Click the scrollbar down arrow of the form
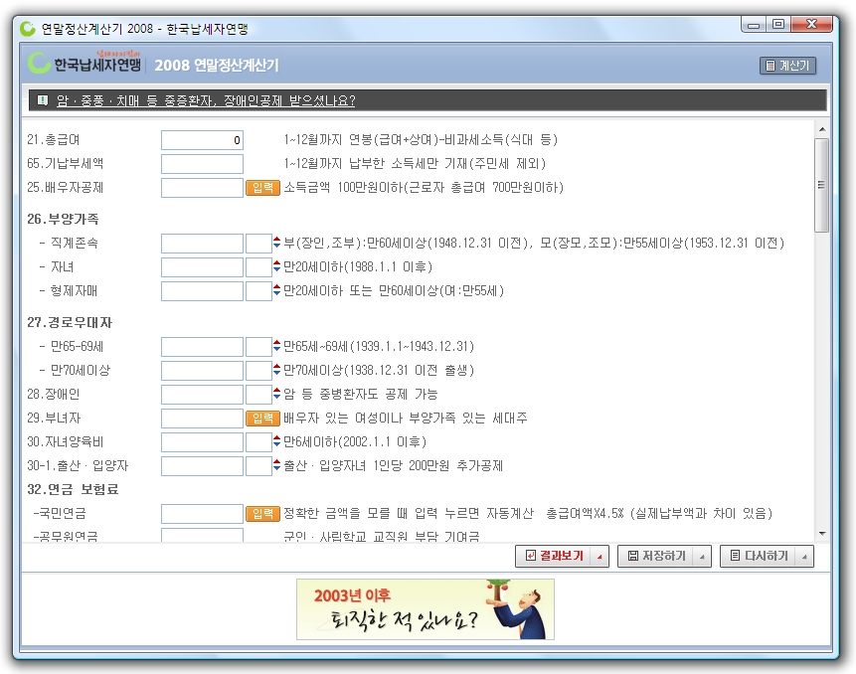Screen dimensions: 856x674 [821, 534]
